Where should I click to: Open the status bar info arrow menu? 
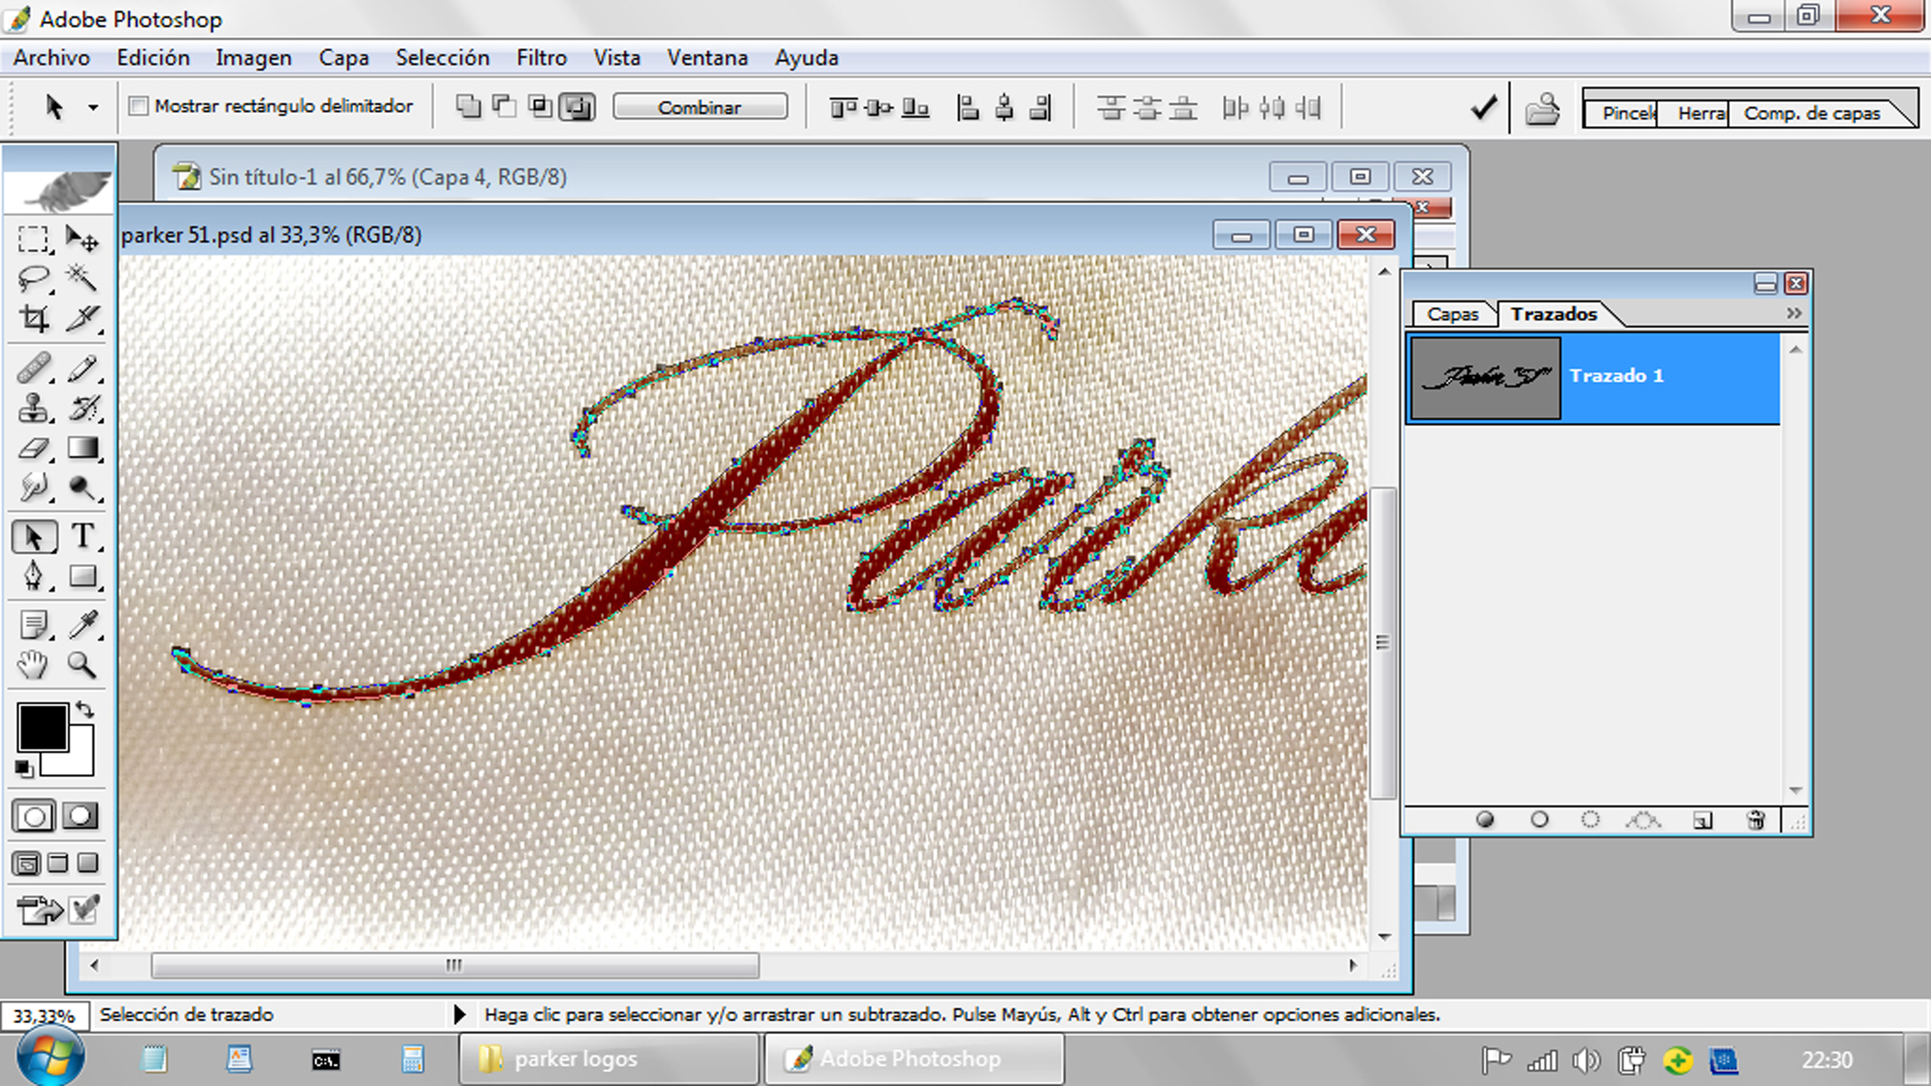[x=460, y=1015]
